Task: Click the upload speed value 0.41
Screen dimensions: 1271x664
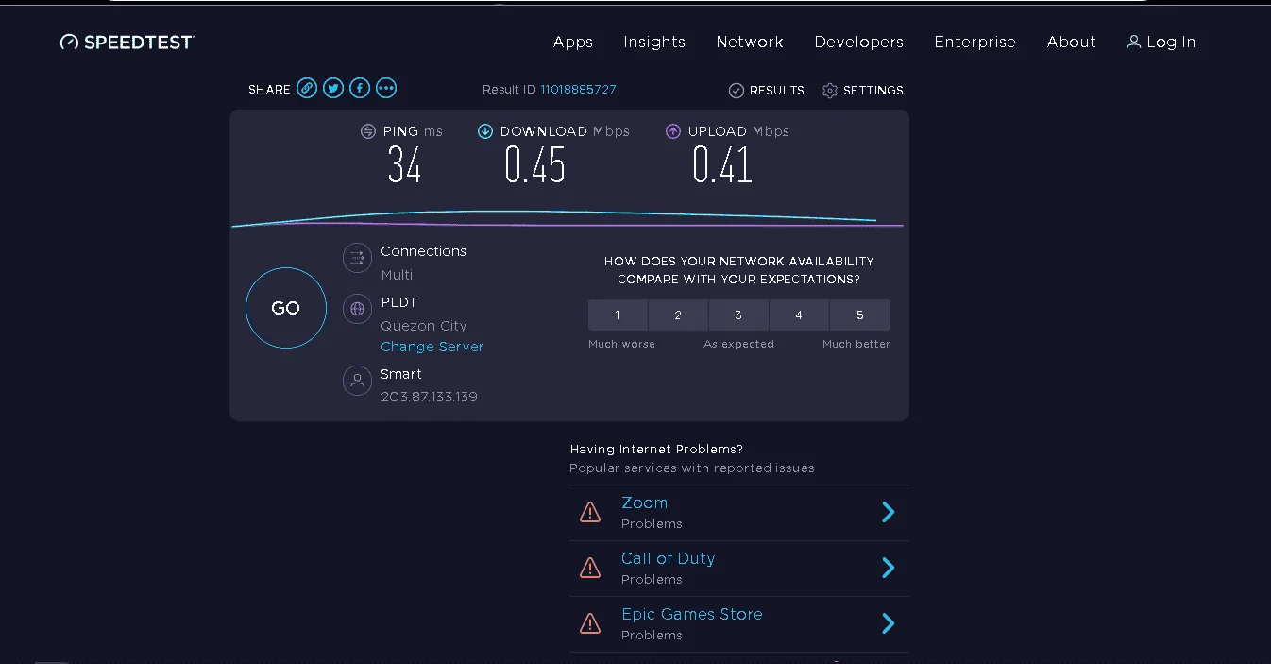Action: click(722, 165)
